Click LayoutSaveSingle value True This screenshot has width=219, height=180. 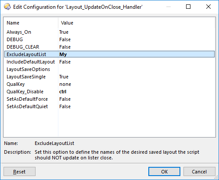pyautogui.click(x=64, y=77)
